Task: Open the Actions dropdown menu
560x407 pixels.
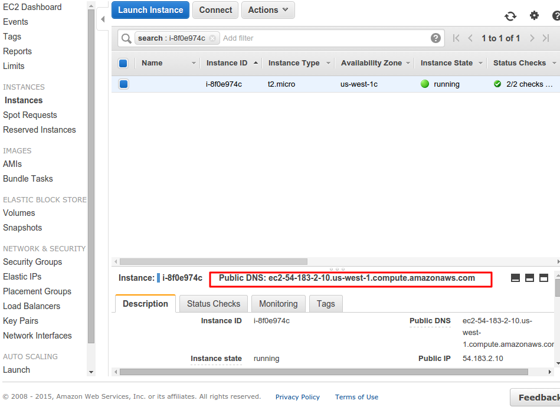Action: [x=268, y=10]
